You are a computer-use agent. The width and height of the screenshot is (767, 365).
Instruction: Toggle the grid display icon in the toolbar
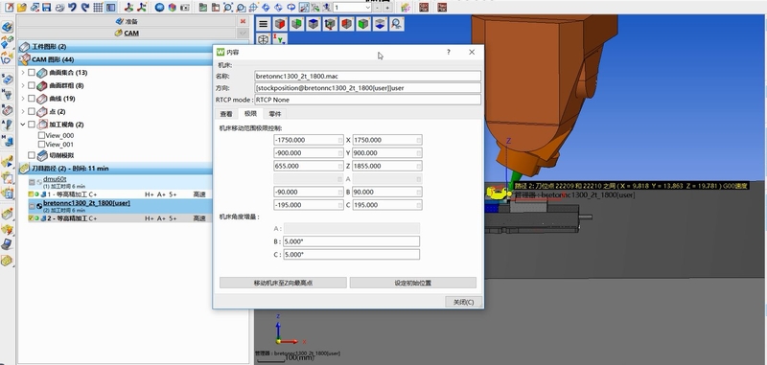tap(98, 8)
